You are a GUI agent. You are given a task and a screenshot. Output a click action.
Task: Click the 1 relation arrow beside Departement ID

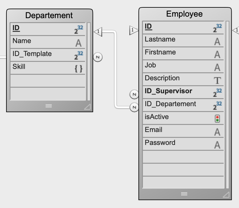click(x=98, y=31)
